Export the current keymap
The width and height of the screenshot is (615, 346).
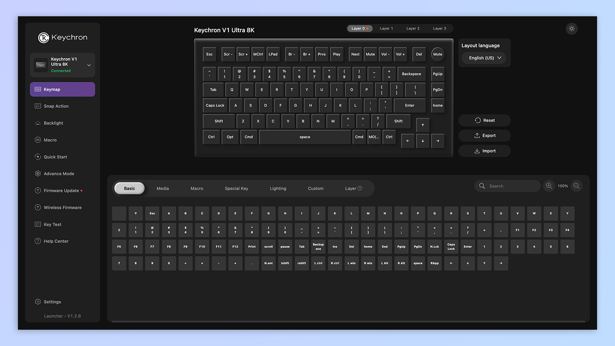pos(484,136)
